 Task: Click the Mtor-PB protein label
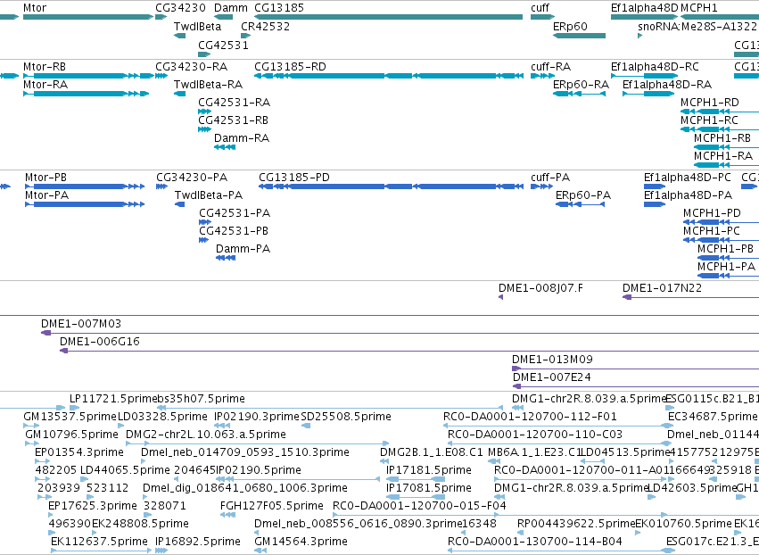point(46,178)
